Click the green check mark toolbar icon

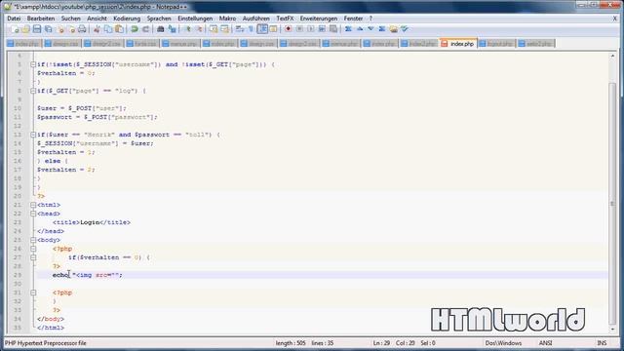pyautogui.click(x=405, y=29)
